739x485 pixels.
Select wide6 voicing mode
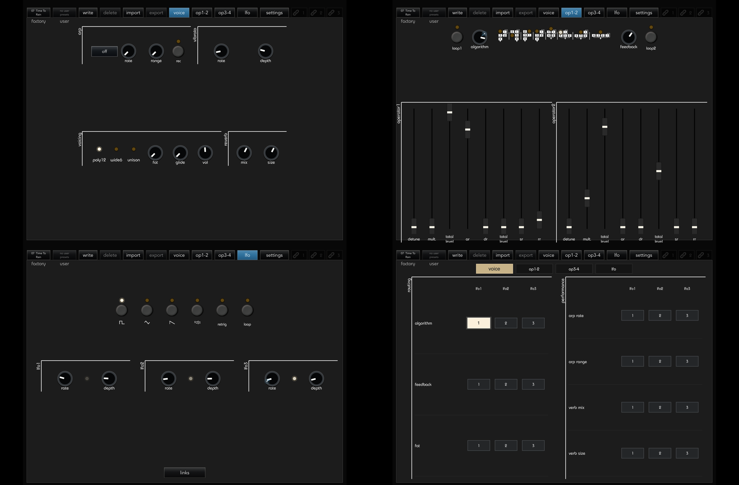coord(116,149)
